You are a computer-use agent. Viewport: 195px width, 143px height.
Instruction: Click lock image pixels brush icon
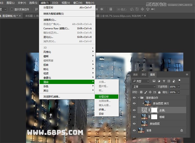click(146, 92)
